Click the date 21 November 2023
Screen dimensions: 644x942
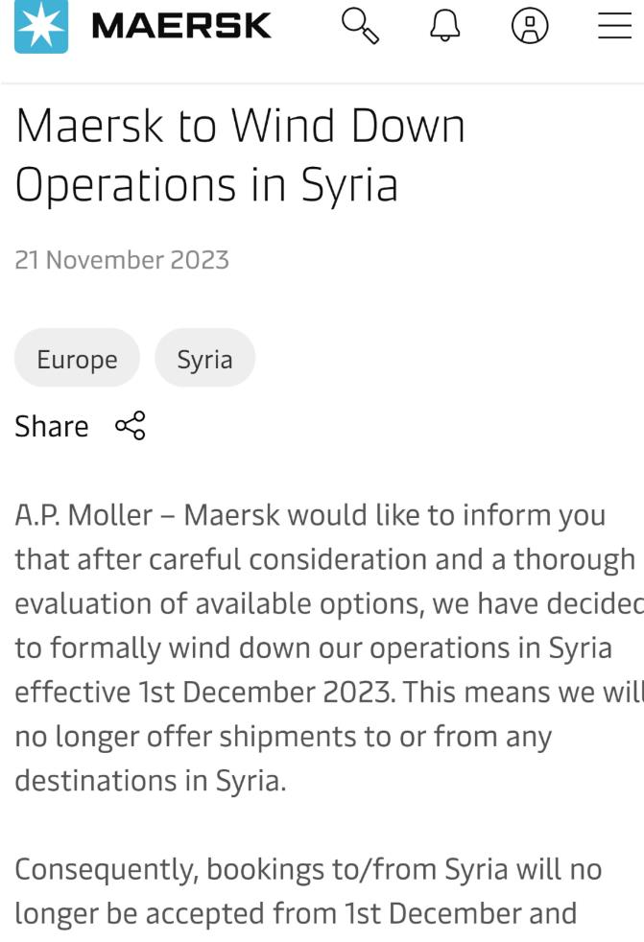click(122, 260)
